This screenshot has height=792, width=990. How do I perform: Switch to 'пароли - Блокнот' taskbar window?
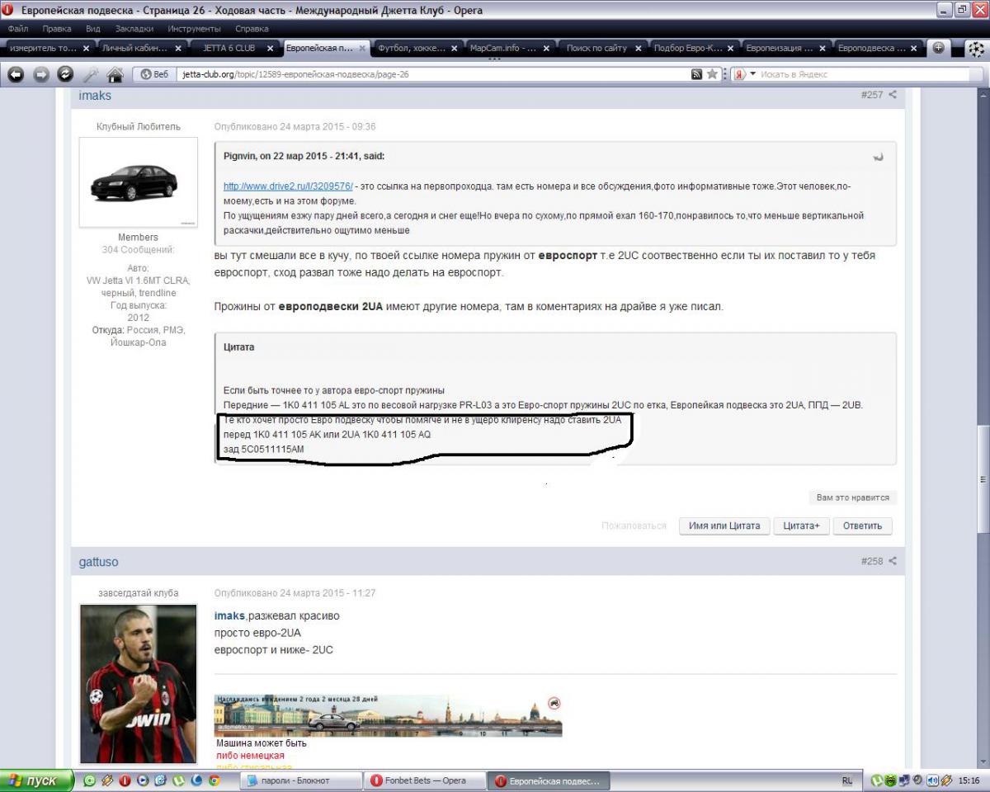[300, 780]
